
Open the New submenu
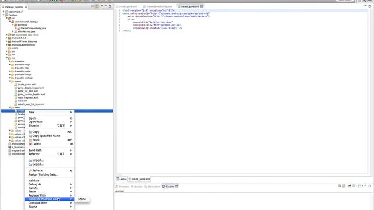[50, 112]
